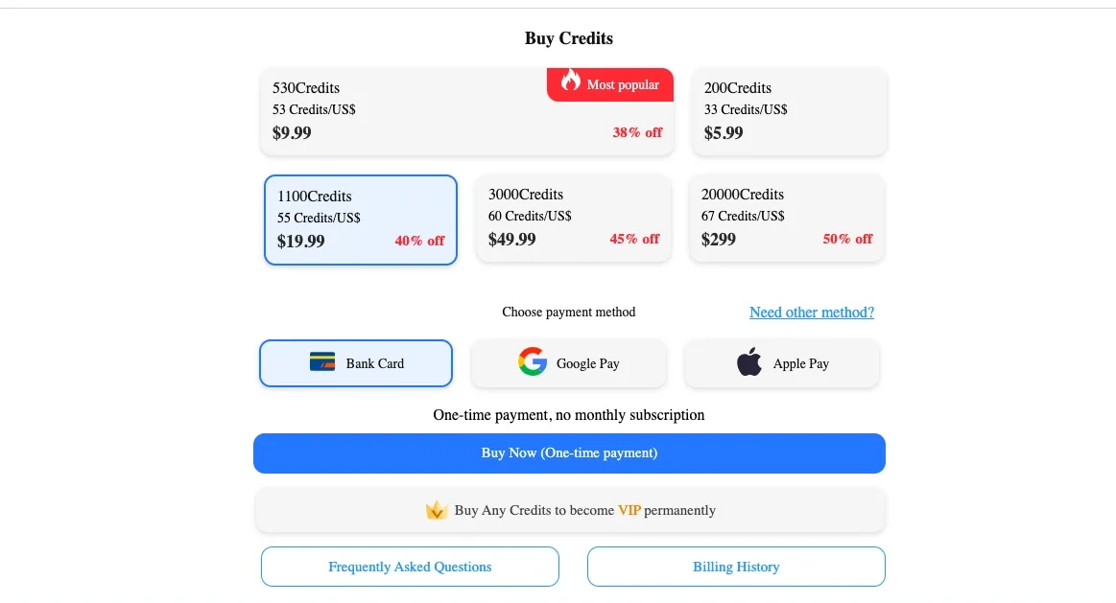Select the 200Credits package for $5.99
This screenshot has width=1116, height=603.
(790, 111)
